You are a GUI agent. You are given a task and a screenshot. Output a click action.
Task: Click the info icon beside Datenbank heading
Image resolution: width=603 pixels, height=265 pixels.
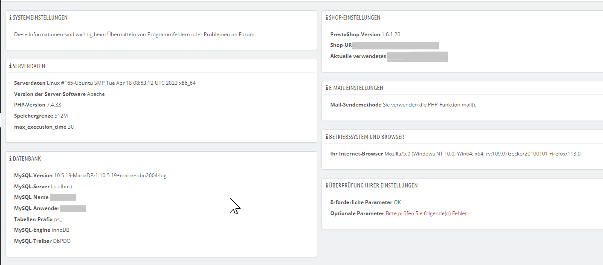coord(10,159)
